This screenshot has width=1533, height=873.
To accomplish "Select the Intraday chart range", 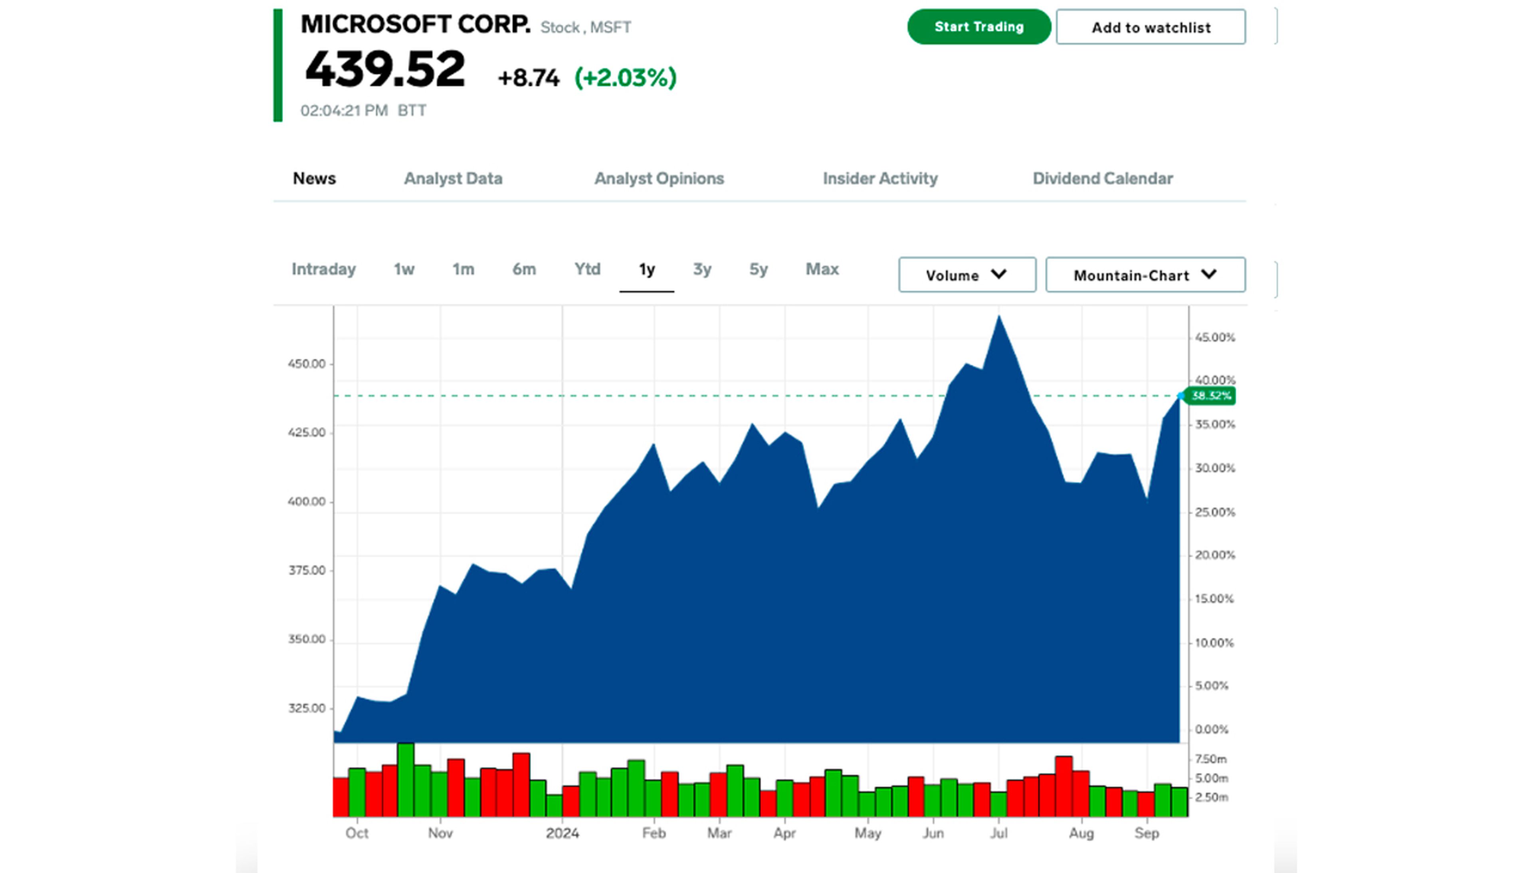I will coord(324,269).
